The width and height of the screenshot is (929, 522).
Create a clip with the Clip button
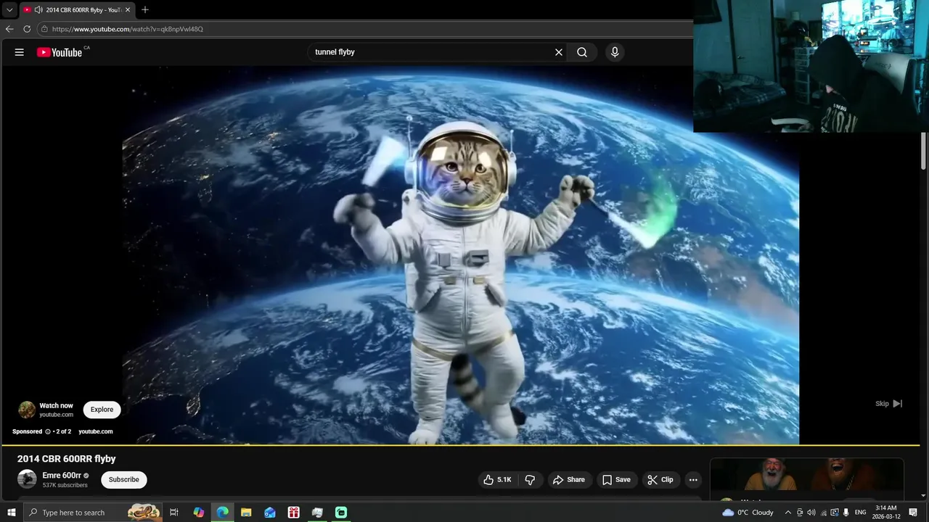pyautogui.click(x=660, y=480)
